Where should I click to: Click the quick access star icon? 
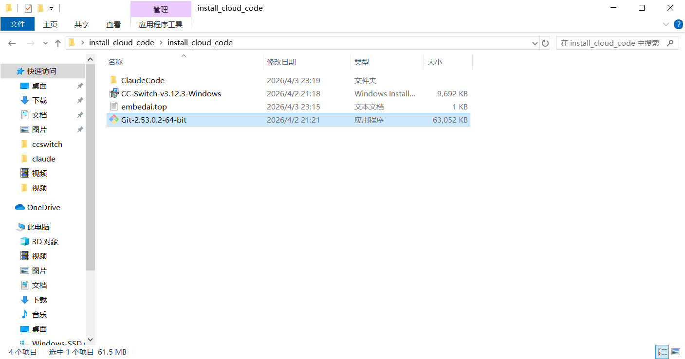[20, 71]
